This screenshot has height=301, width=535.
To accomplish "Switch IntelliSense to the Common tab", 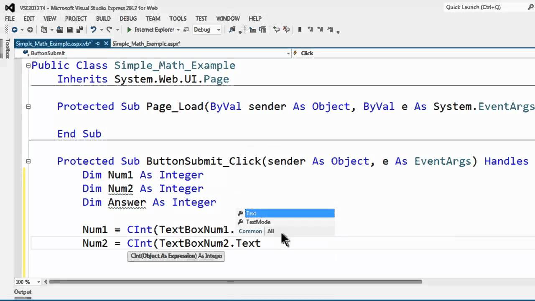I will click(x=250, y=231).
